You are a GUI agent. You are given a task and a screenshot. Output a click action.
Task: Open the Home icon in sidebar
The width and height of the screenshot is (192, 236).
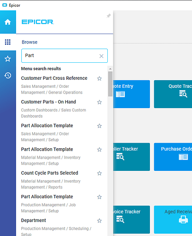[x=8, y=22]
